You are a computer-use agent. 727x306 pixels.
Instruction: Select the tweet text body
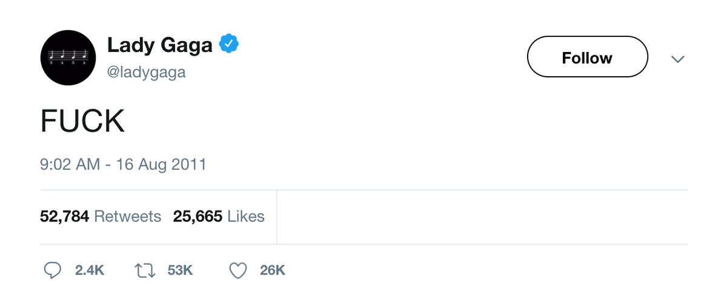82,122
